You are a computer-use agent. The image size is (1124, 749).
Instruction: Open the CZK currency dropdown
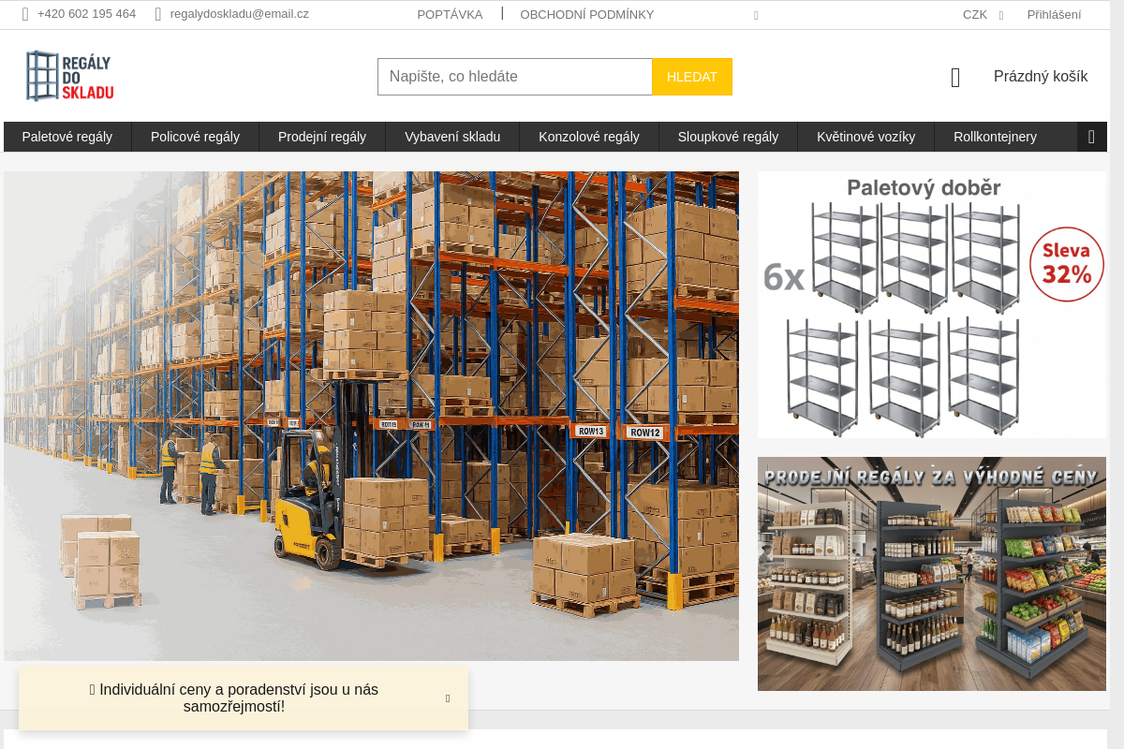[x=983, y=15]
